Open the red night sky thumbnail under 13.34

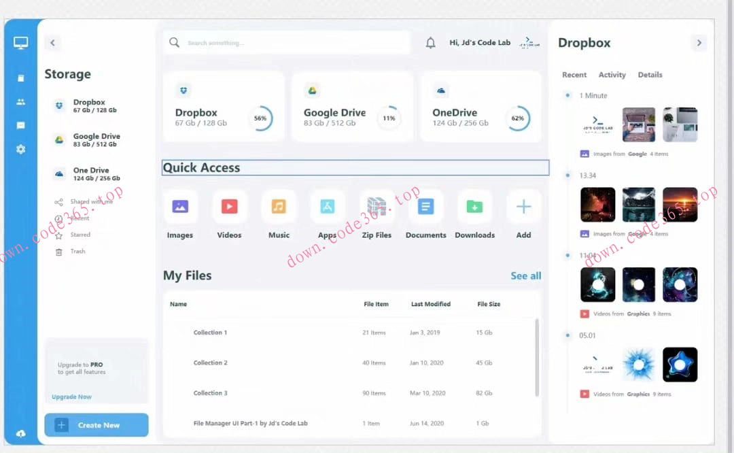coord(598,205)
